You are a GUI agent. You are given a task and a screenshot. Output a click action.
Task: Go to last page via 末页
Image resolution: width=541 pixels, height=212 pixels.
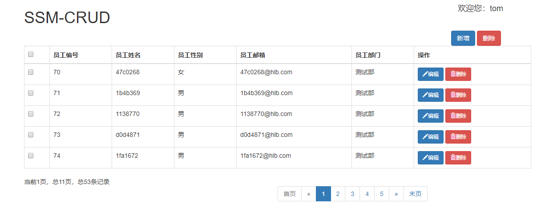(416, 194)
